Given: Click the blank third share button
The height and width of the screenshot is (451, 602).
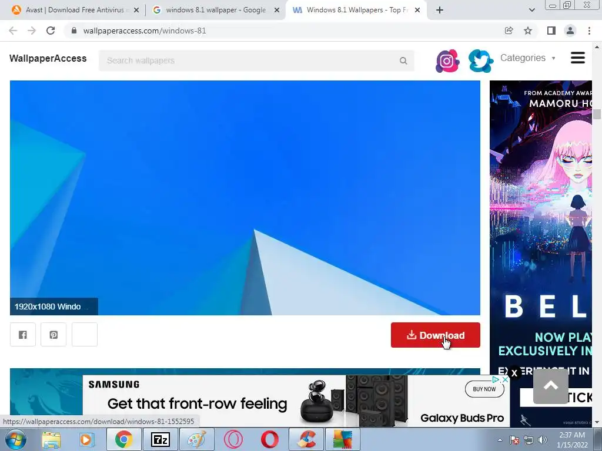Looking at the screenshot, I should (85, 335).
